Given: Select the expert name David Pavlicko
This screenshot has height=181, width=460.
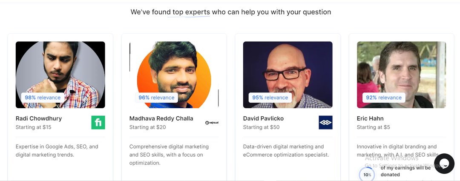Looking at the screenshot, I should pos(263,118).
